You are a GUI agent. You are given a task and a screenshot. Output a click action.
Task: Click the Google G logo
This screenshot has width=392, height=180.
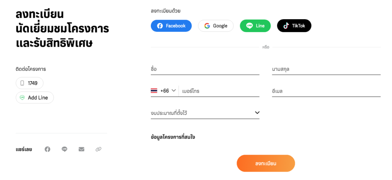pos(207,26)
